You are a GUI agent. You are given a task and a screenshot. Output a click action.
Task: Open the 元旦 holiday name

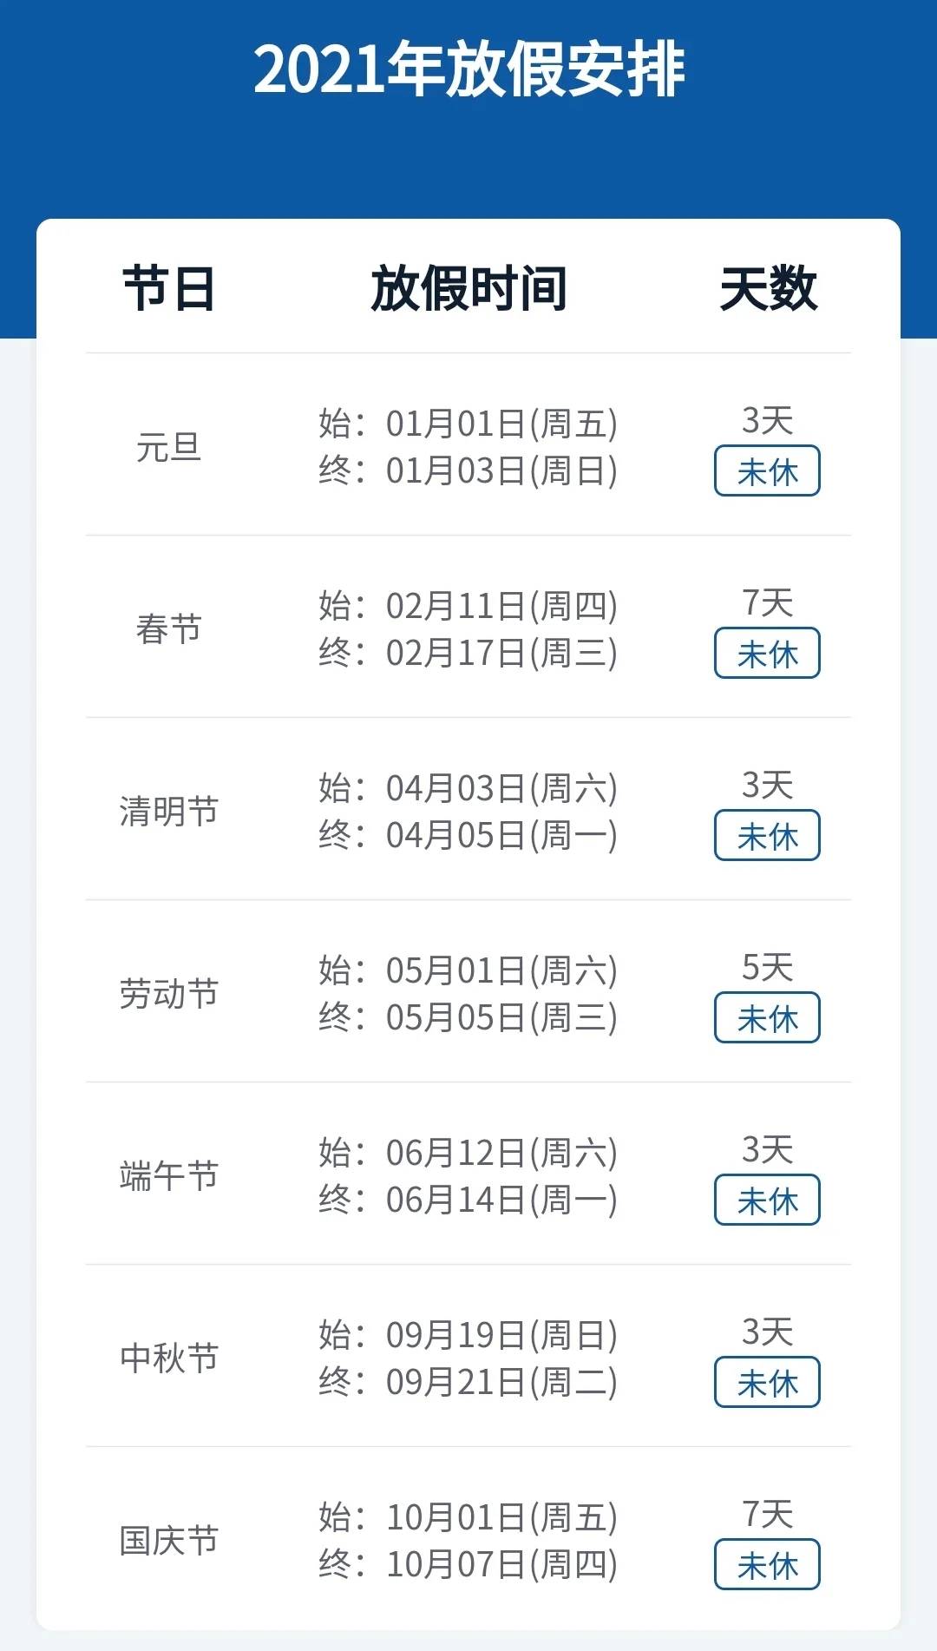click(168, 448)
